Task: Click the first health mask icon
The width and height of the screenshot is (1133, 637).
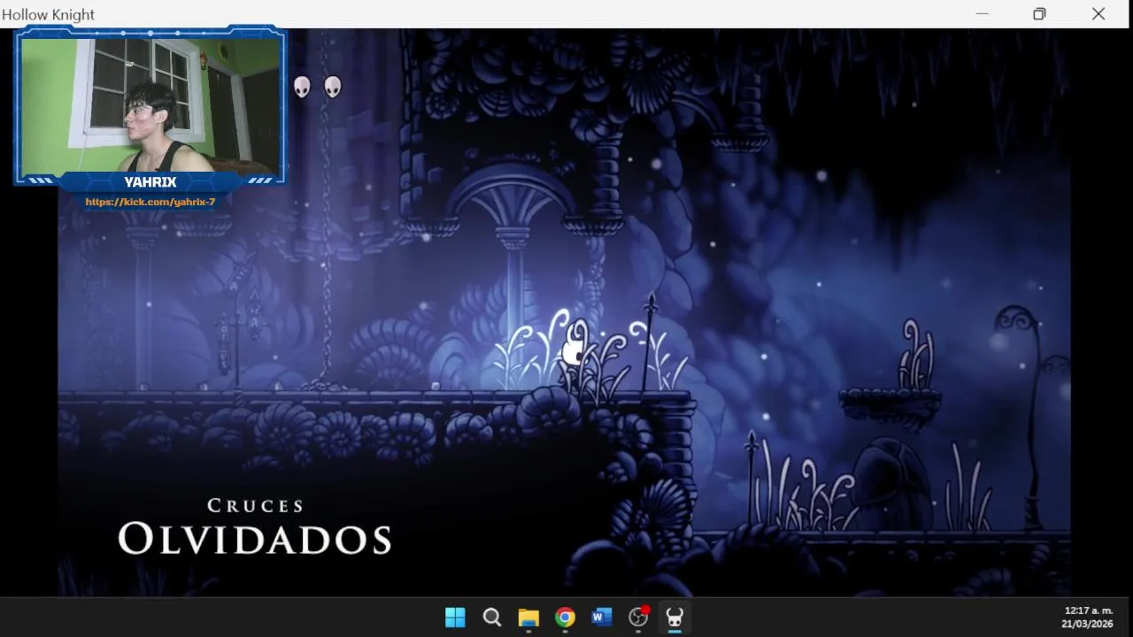Action: point(303,87)
